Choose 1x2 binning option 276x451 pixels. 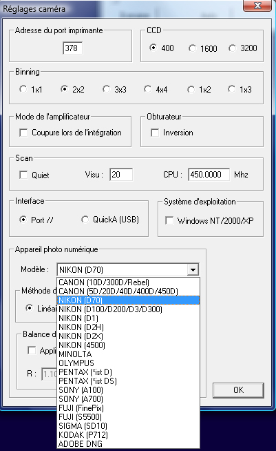coord(191,90)
